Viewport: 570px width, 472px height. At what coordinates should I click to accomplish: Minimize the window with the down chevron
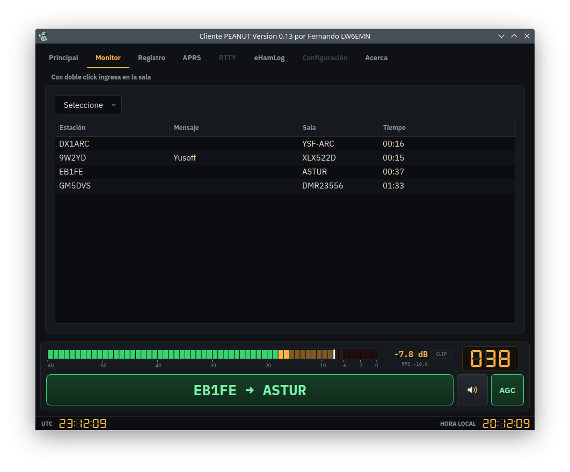click(x=501, y=36)
